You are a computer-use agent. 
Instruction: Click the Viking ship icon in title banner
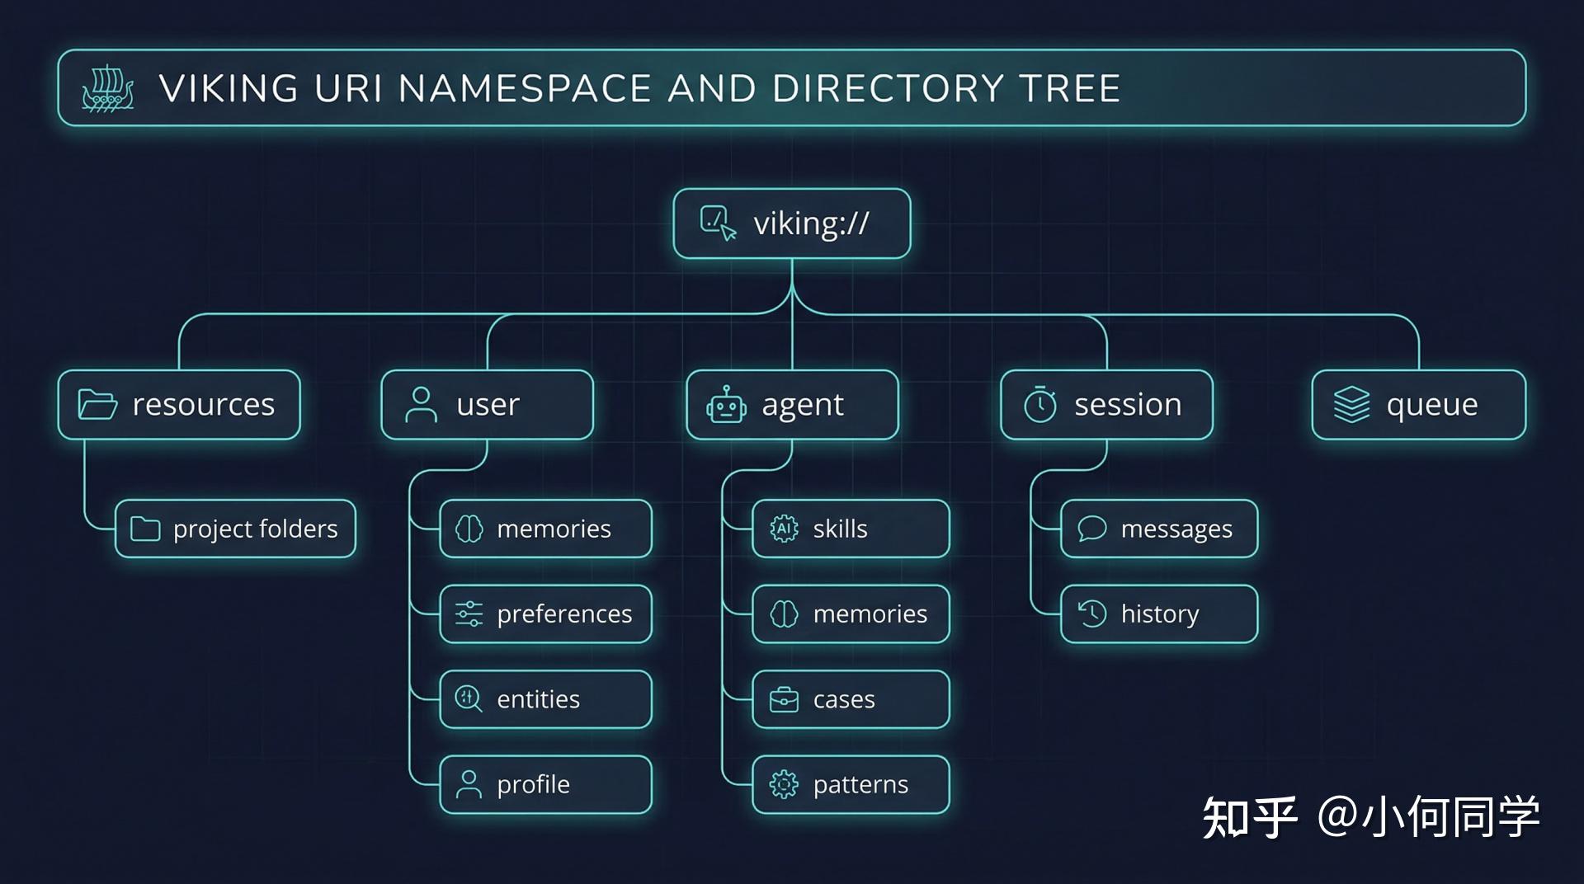coord(108,88)
